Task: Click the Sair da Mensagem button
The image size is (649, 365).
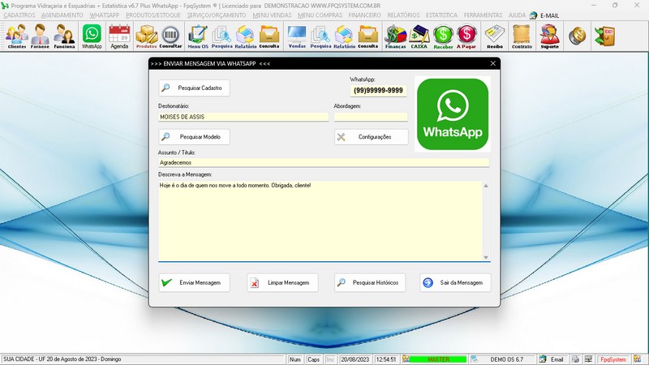Action: coord(455,282)
